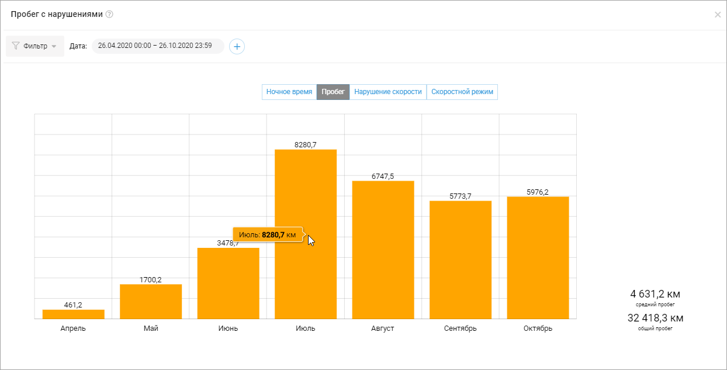Open the Фильтр dropdown
The image size is (727, 370).
point(35,46)
